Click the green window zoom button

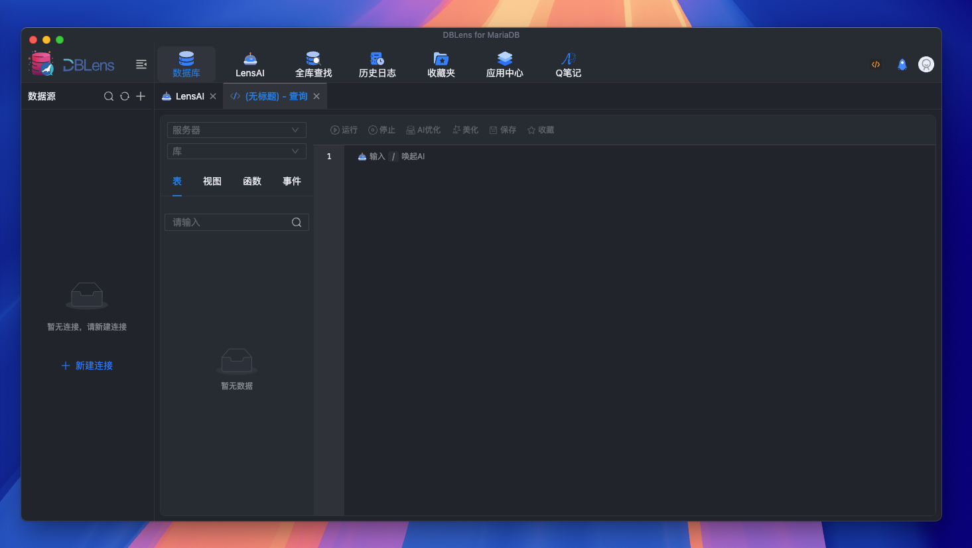pyautogui.click(x=60, y=40)
